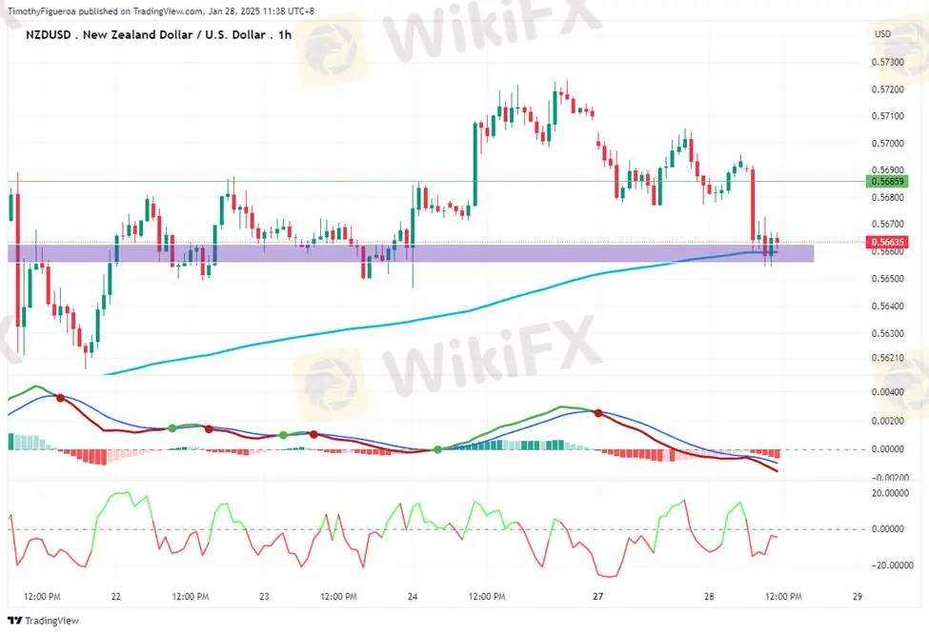Click the 22 date label on the time axis
This screenshot has height=634, width=929.
[115, 596]
